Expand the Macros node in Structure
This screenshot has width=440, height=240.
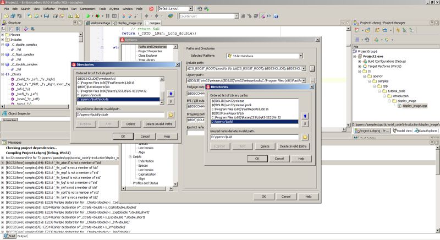3,35
